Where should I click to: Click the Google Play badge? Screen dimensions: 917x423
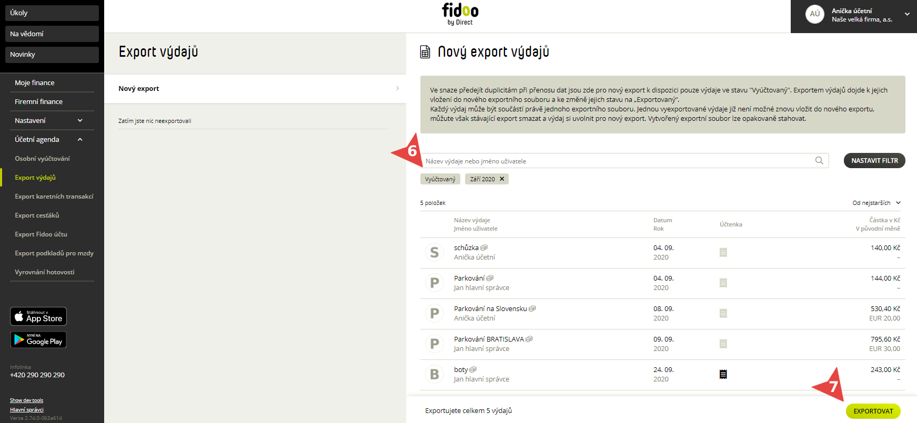(38, 339)
